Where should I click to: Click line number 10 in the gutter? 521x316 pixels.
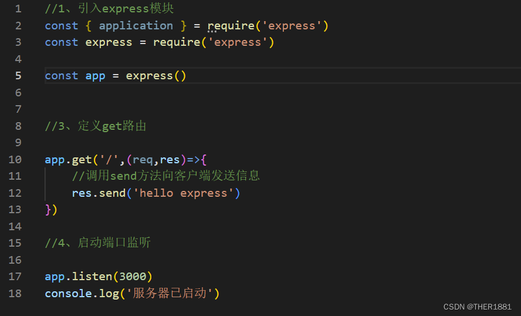click(x=15, y=159)
